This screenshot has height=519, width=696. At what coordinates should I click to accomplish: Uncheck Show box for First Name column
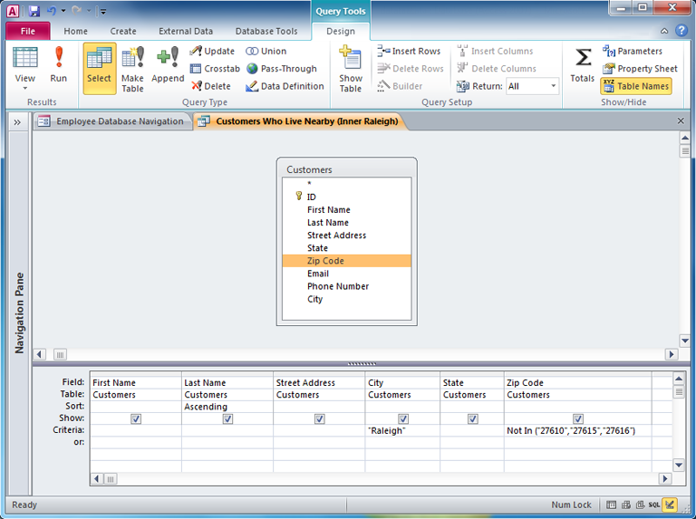(136, 418)
